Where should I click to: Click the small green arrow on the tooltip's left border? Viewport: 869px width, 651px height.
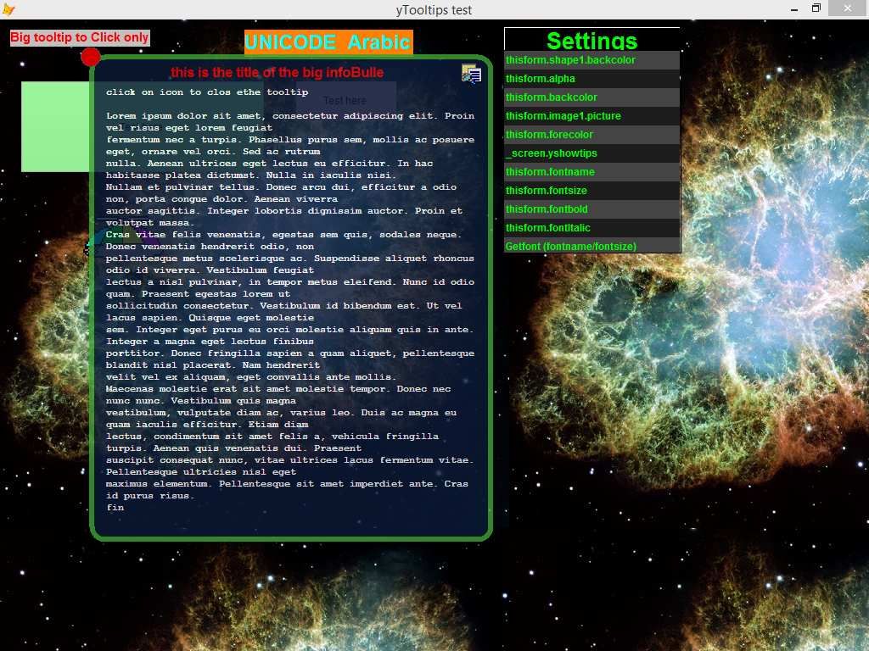coord(90,246)
